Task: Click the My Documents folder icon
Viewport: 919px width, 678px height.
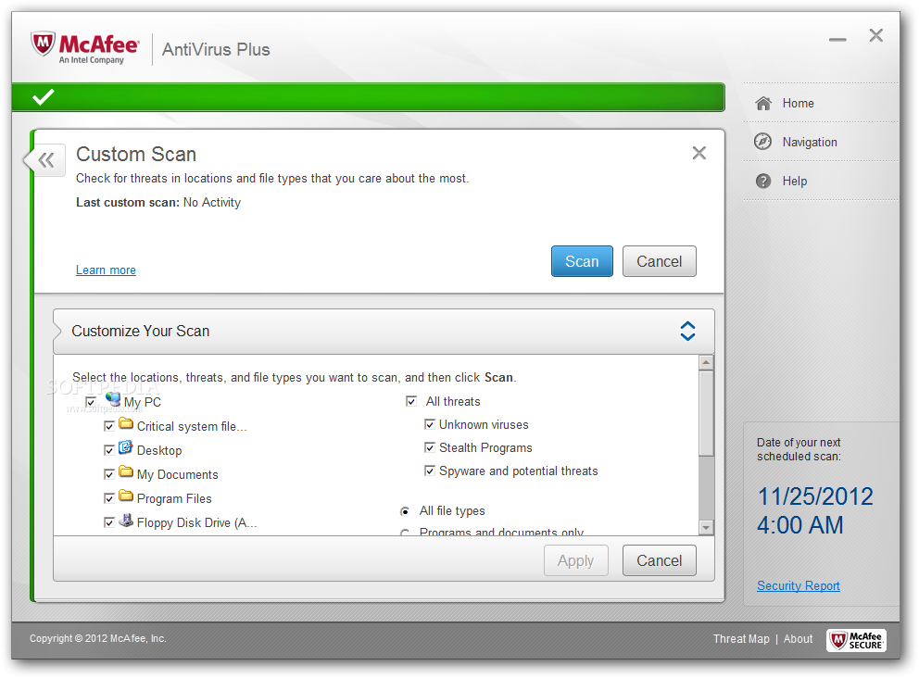Action: point(125,471)
